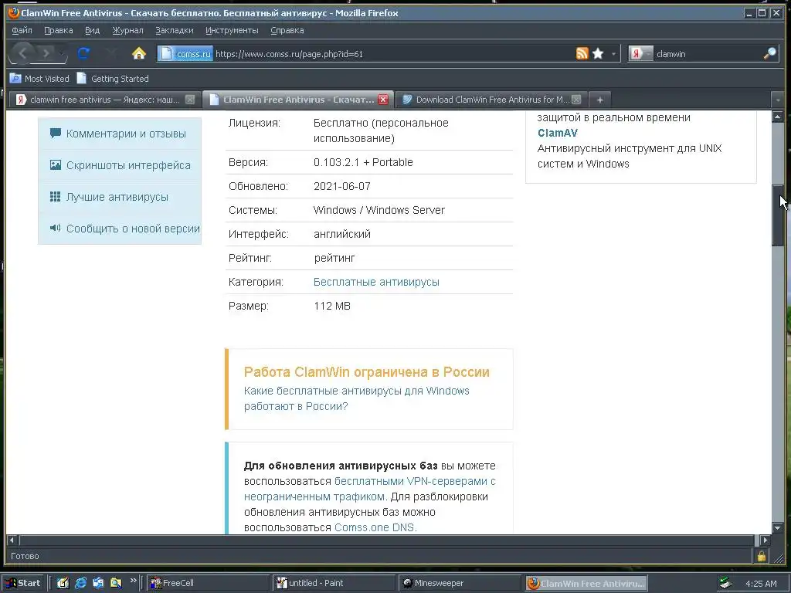Click the version value 0.103.2.1 + Portable
Screen dimensions: 791x593
tap(363, 162)
